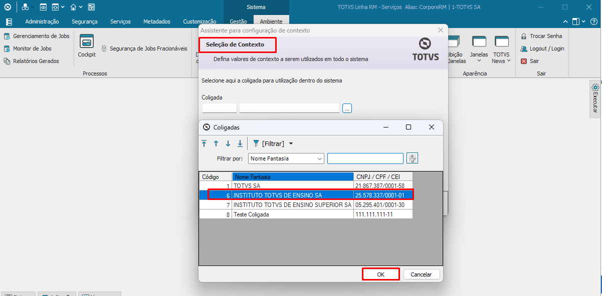Click Trocar Senha lock icon

click(524, 36)
